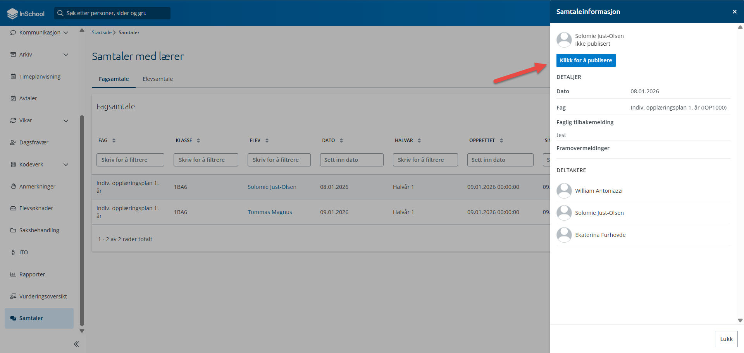Close the Samtaleinformasjon panel with X

point(735,12)
